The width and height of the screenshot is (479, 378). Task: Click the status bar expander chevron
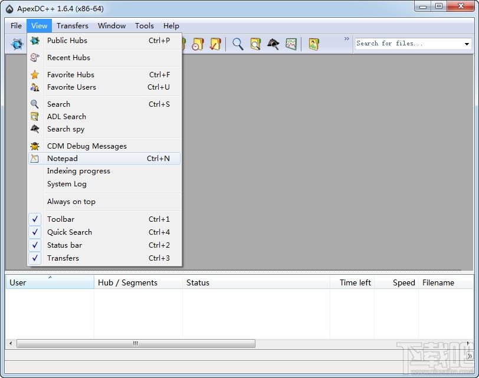click(470, 356)
